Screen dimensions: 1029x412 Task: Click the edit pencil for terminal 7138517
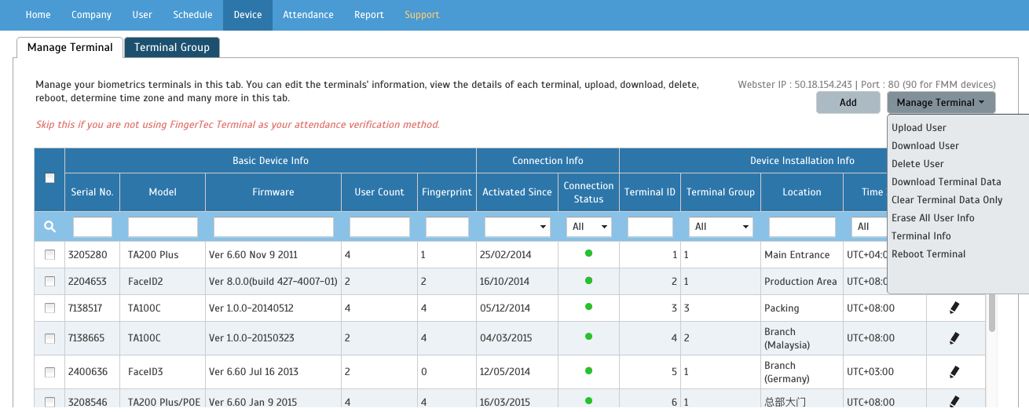pyautogui.click(x=954, y=308)
